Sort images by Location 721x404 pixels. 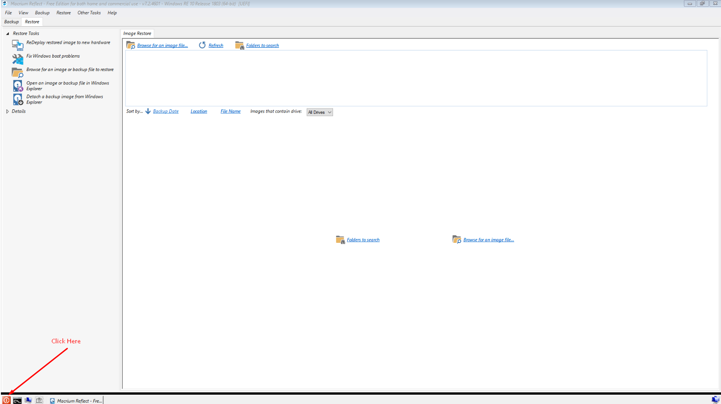pos(199,111)
